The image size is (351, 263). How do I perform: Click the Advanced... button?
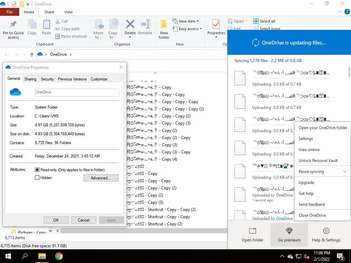click(x=101, y=178)
